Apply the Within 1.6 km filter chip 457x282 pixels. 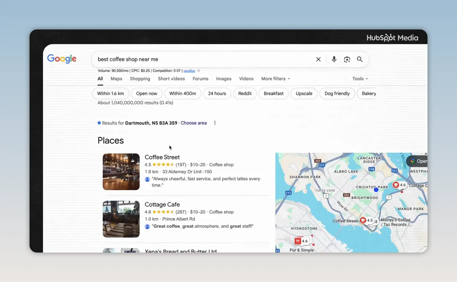pyautogui.click(x=110, y=93)
